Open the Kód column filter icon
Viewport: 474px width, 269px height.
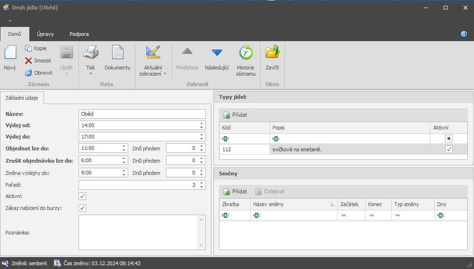[x=226, y=139]
